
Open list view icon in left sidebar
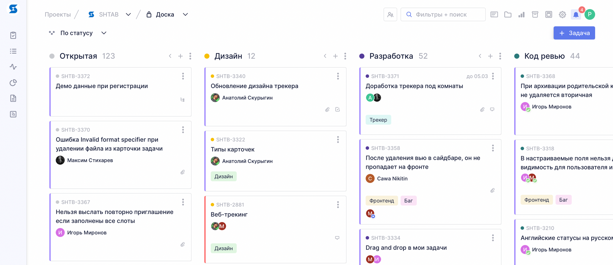[13, 51]
